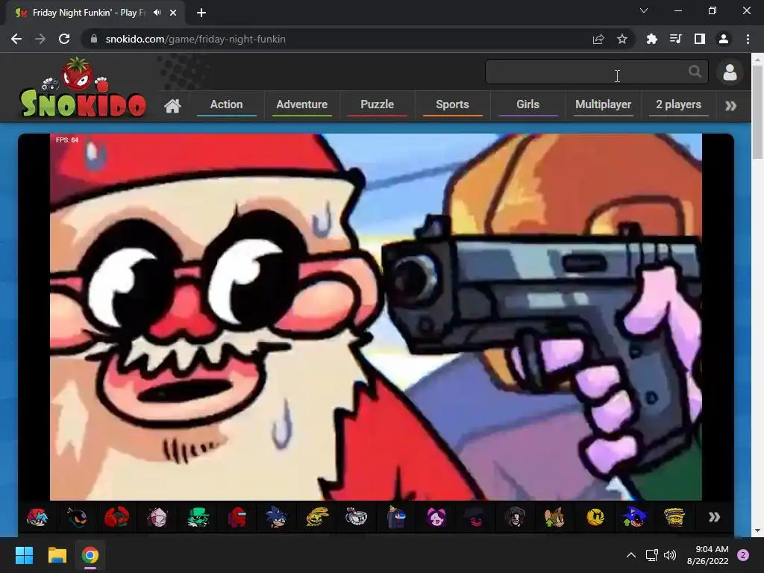Open the Windows Start menu
764x573 pixels.
[24, 555]
